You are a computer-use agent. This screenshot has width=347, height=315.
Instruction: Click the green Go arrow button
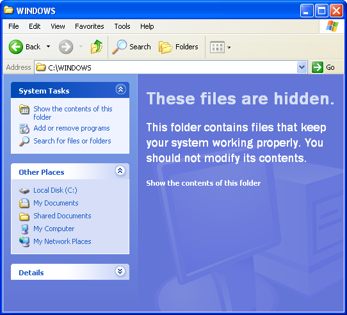tap(318, 67)
